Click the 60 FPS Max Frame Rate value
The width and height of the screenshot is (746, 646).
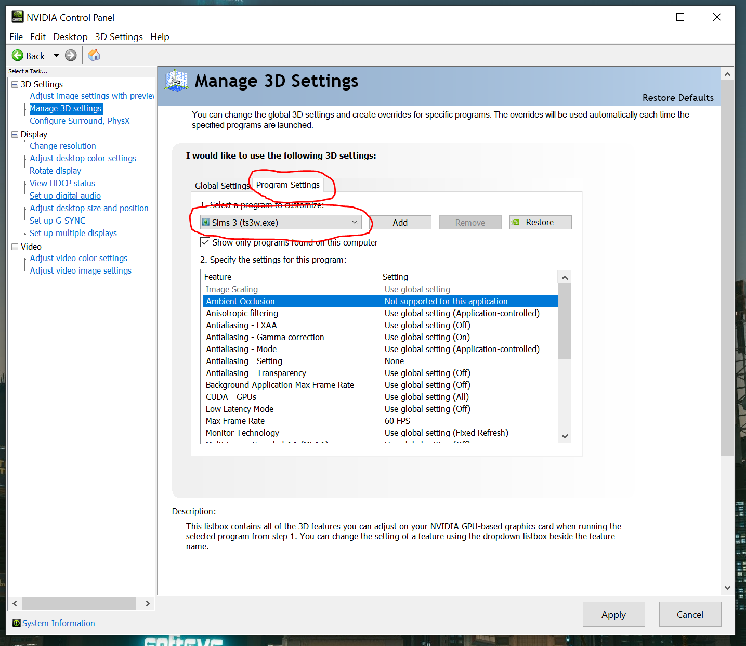coord(398,421)
